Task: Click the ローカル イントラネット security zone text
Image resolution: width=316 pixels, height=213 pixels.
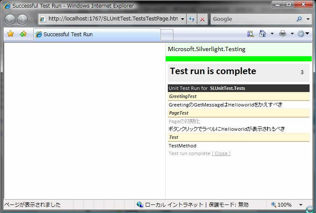Action: coord(174,205)
